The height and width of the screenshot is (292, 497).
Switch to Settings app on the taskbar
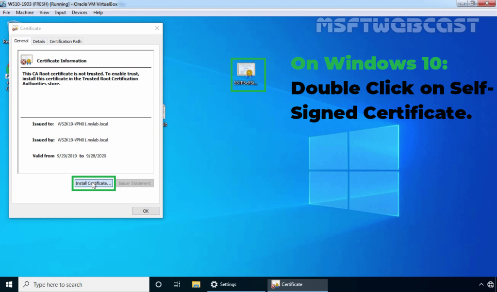click(236, 284)
